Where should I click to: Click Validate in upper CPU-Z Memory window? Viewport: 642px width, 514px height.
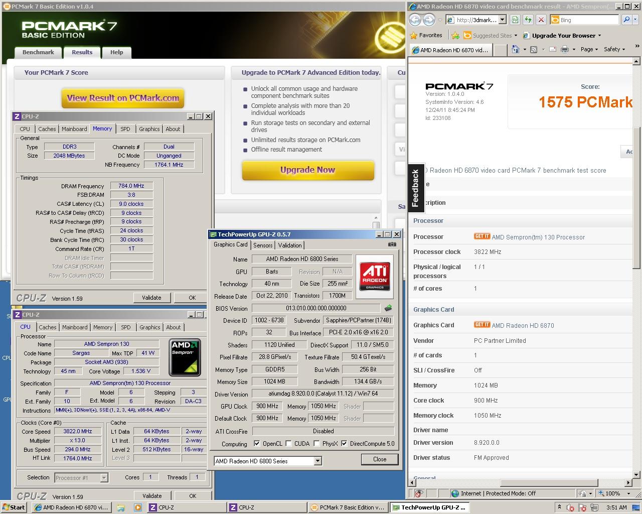(x=151, y=298)
